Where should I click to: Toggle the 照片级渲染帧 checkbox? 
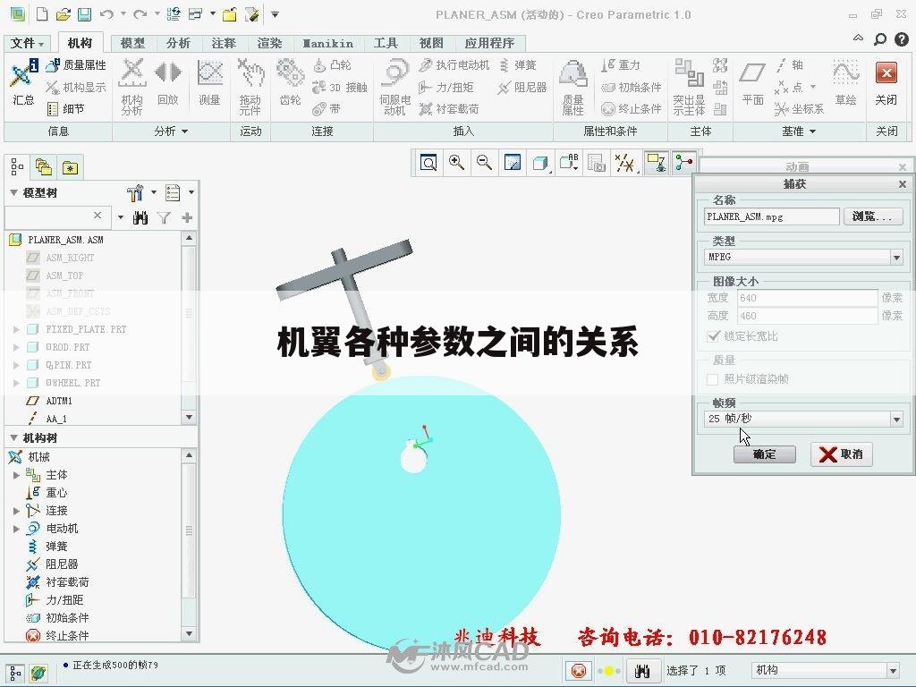click(713, 379)
